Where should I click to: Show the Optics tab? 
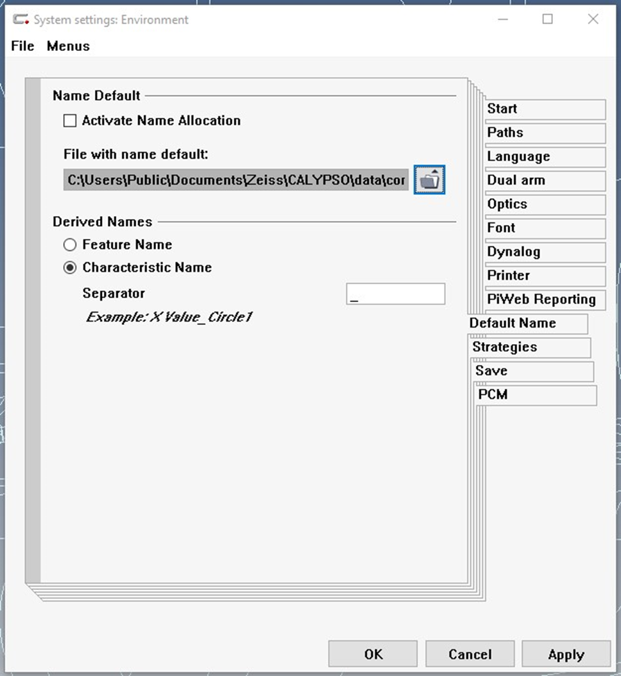pos(545,205)
